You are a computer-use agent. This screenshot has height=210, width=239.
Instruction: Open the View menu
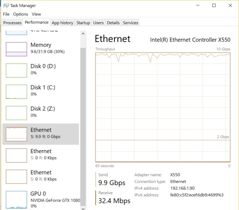coord(36,14)
